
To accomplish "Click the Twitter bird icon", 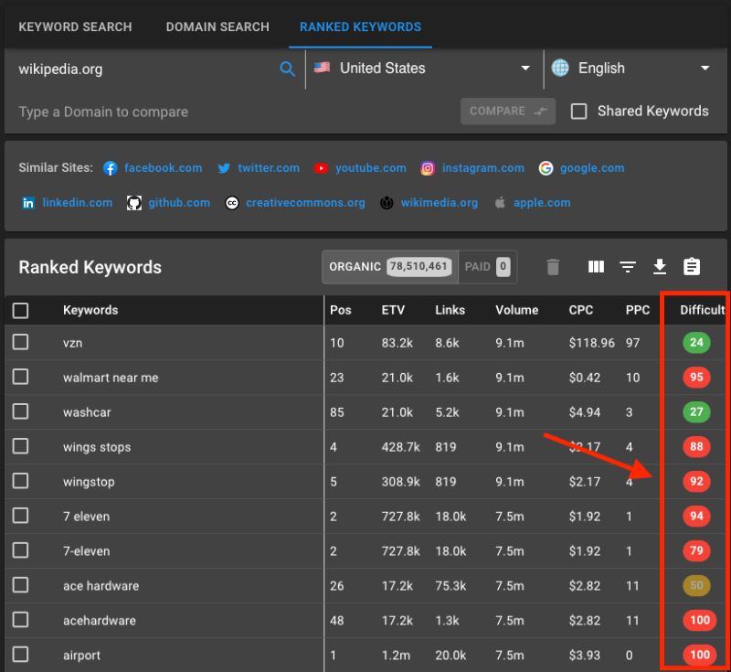I will point(224,168).
